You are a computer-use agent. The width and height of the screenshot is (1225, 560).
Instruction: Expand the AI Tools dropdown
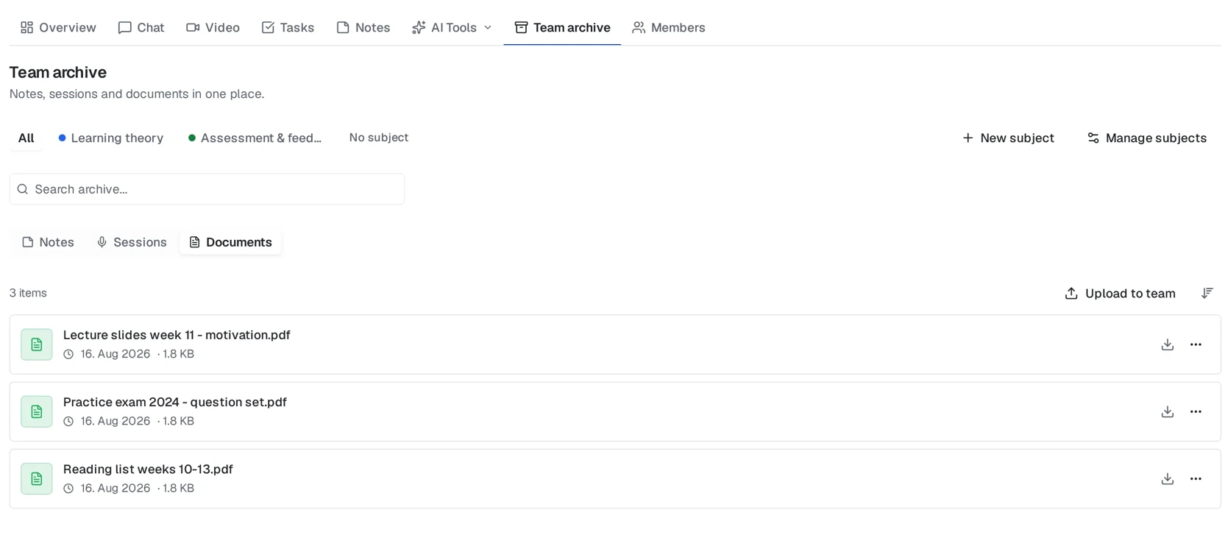click(452, 27)
